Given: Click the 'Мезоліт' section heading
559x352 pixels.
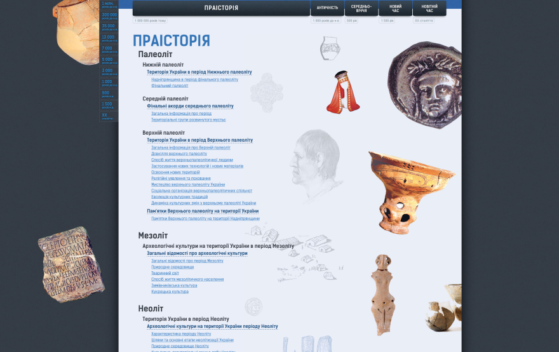Looking at the screenshot, I should [152, 236].
